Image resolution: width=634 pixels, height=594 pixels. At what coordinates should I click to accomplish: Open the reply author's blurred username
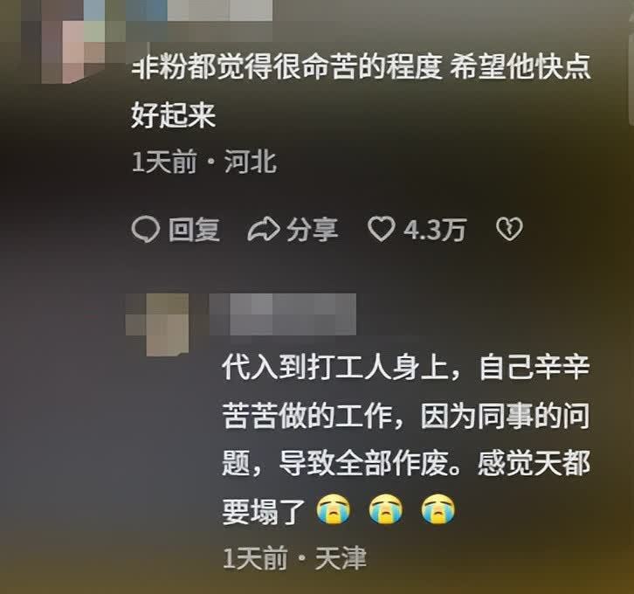tap(283, 314)
